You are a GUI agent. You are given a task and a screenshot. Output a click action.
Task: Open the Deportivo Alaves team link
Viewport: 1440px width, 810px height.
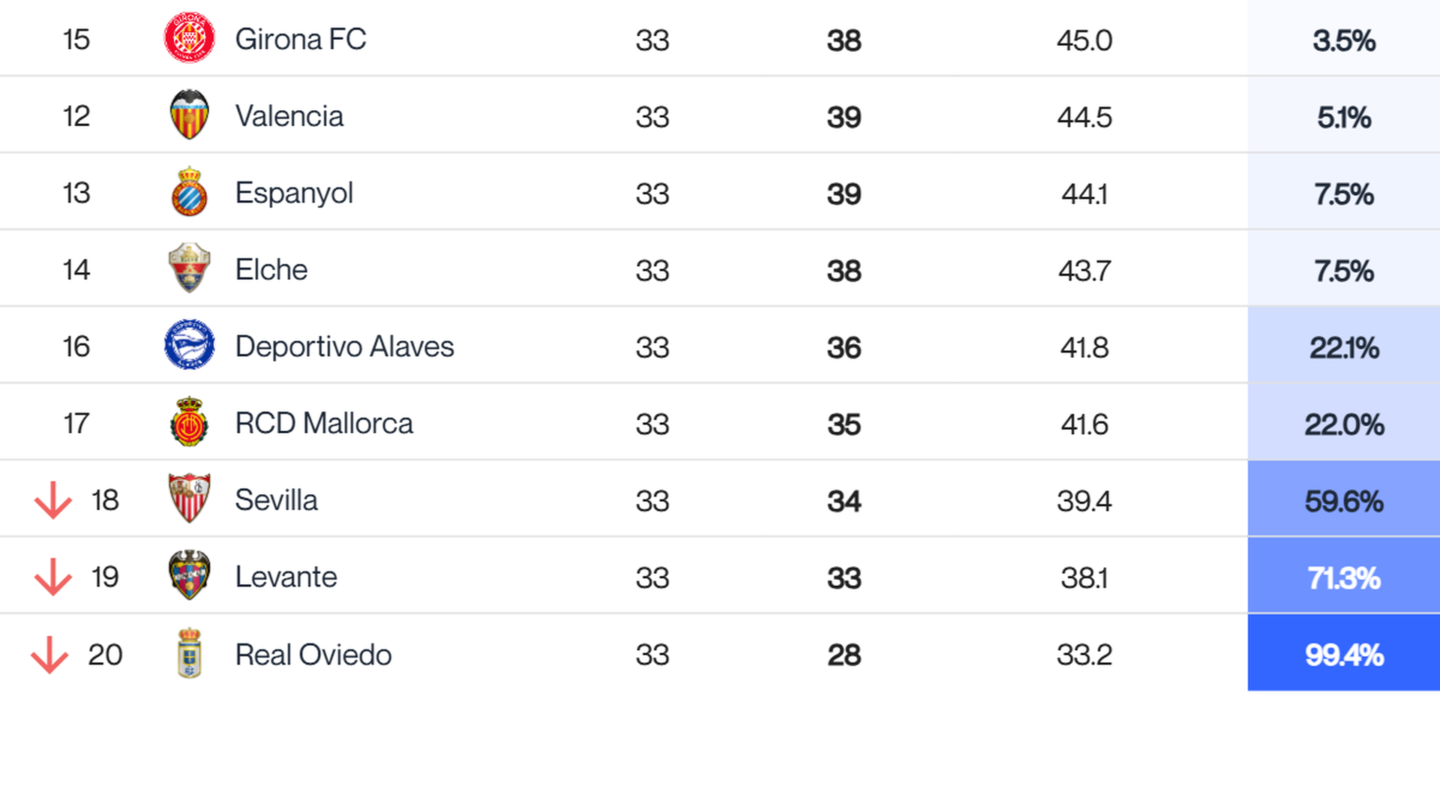coord(344,347)
